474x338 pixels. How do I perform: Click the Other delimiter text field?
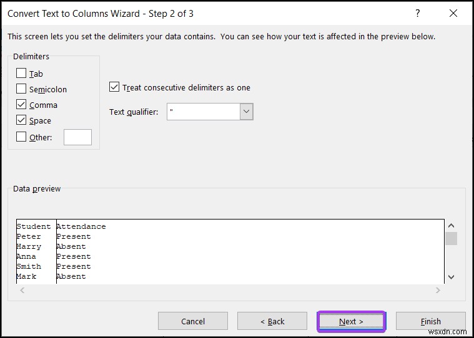coord(77,137)
